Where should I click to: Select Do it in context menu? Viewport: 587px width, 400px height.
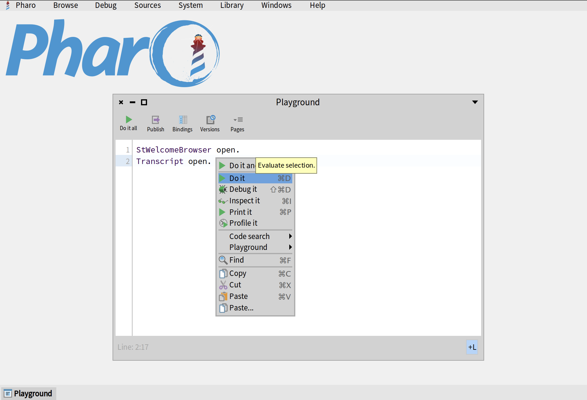click(237, 178)
